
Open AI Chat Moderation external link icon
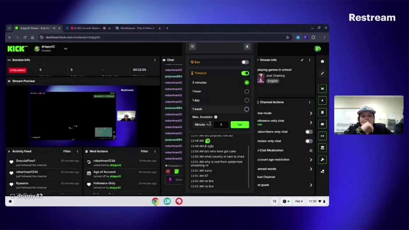311,150
